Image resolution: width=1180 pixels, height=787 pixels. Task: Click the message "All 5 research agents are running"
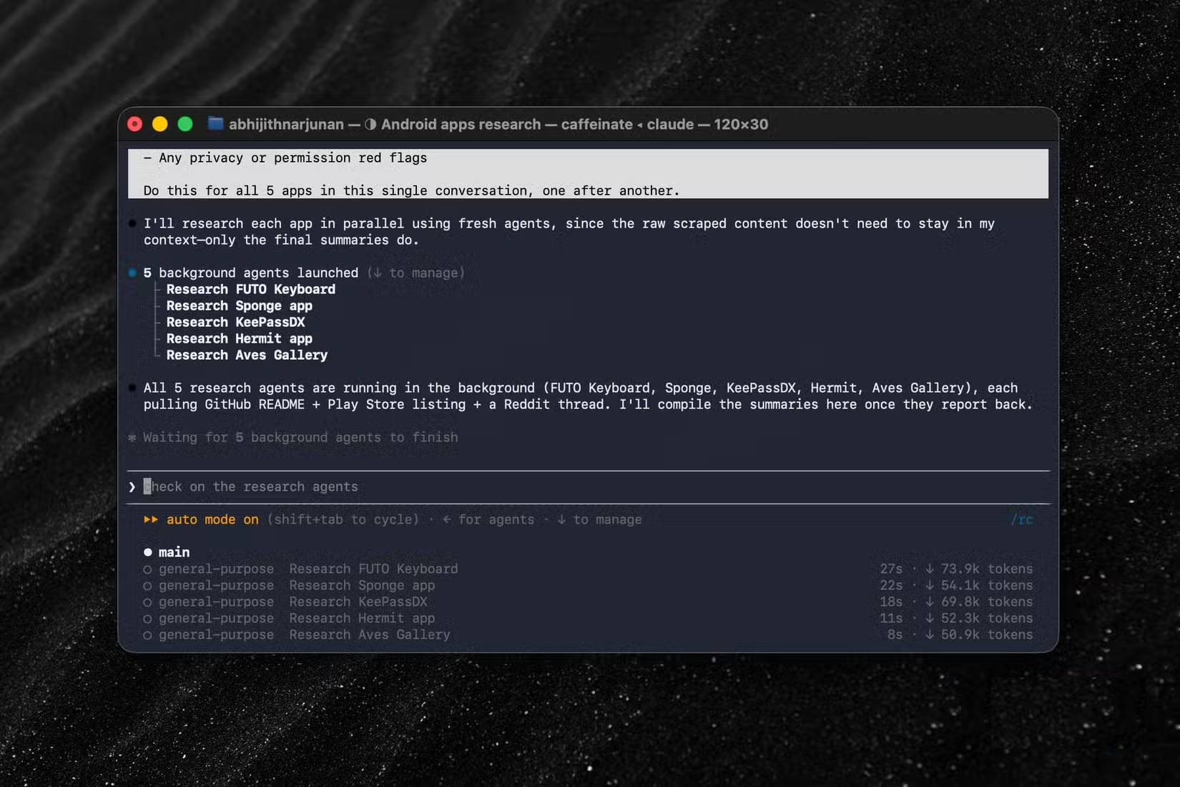click(x=588, y=396)
